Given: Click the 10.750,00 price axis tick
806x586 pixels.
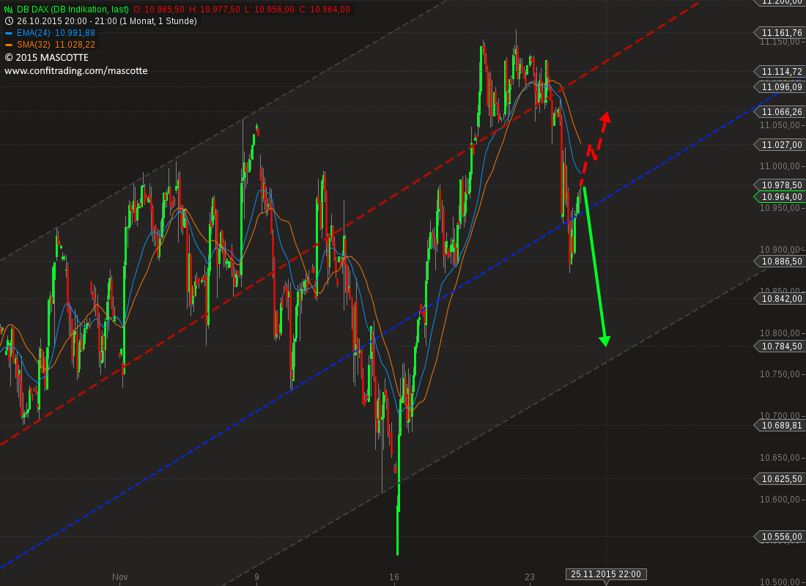Looking at the screenshot, I should tap(780, 374).
